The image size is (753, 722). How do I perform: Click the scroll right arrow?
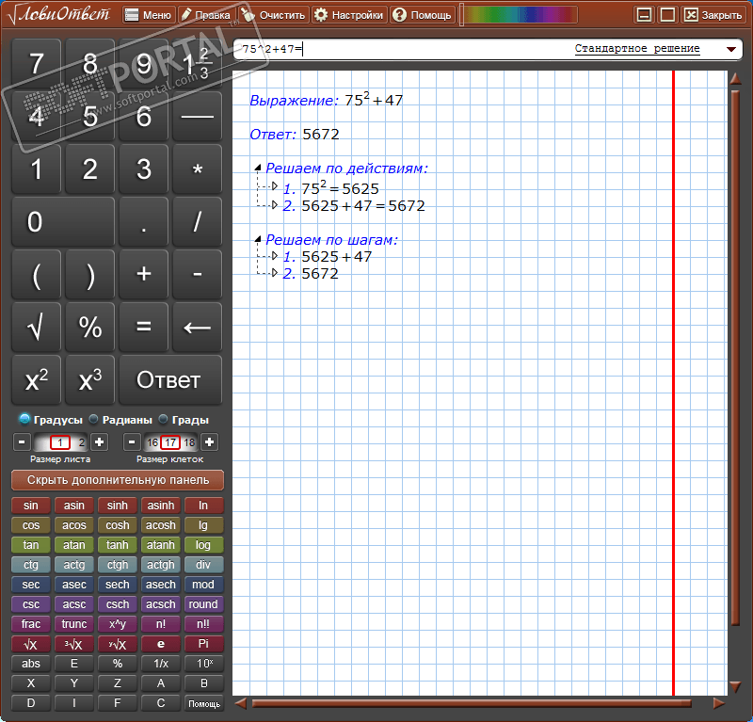point(719,704)
